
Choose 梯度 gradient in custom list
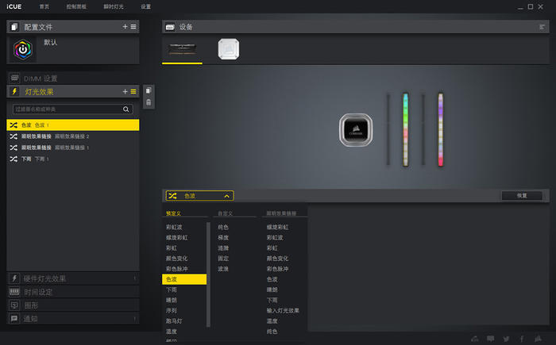[223, 237]
